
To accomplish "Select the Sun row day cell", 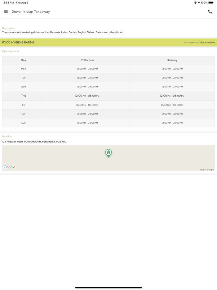I will (24, 123).
